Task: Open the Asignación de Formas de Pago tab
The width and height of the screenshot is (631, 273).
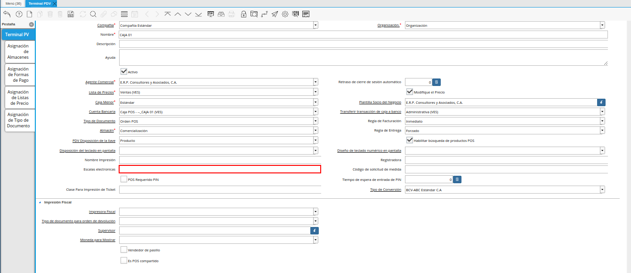Action: (x=18, y=75)
